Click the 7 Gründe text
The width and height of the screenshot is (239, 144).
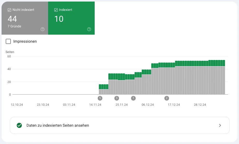[x=14, y=26]
